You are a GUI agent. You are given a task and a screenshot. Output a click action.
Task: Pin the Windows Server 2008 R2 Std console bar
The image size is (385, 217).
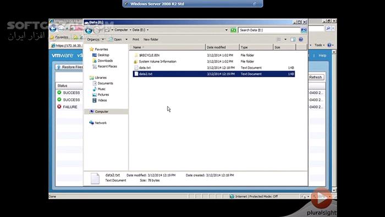pos(126,4)
